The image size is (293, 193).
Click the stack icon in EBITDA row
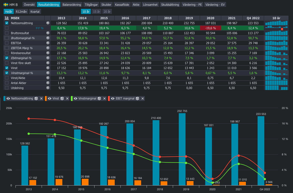[x=48, y=43]
